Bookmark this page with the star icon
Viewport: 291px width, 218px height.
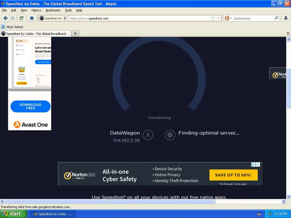[x=213, y=18]
